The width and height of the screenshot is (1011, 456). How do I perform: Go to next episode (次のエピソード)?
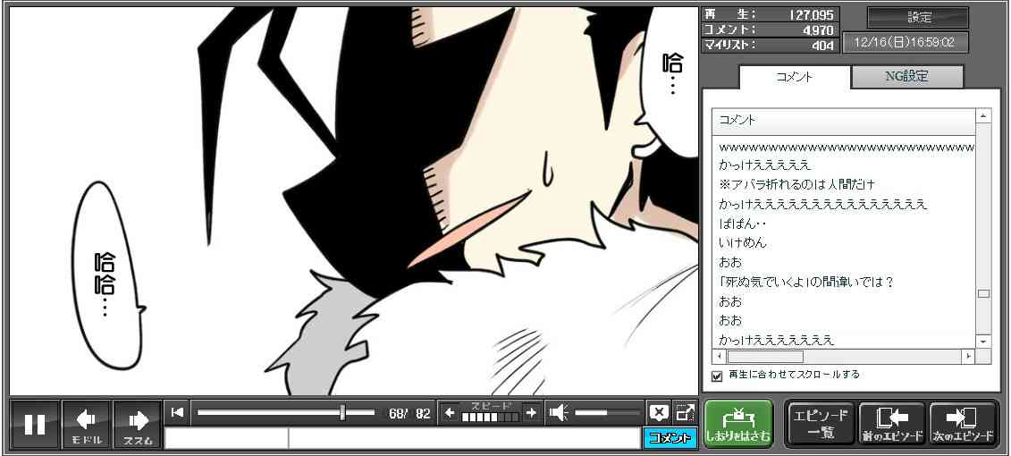[x=963, y=424]
